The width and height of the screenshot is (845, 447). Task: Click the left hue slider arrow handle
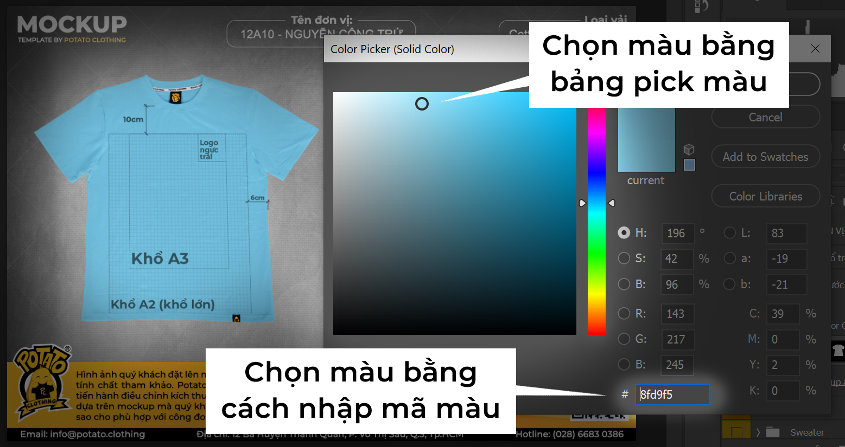click(582, 203)
